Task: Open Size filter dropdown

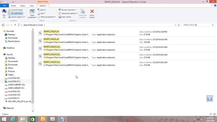Action: pos(41,14)
